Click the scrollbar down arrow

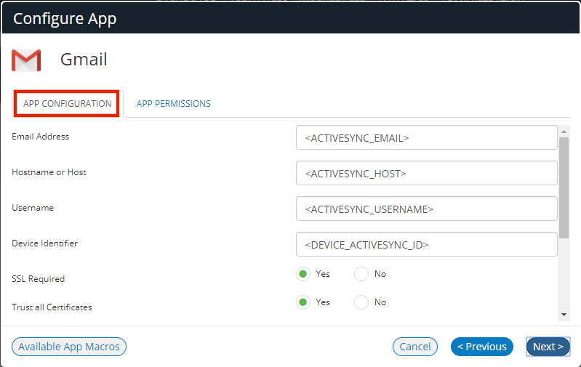pyautogui.click(x=564, y=315)
